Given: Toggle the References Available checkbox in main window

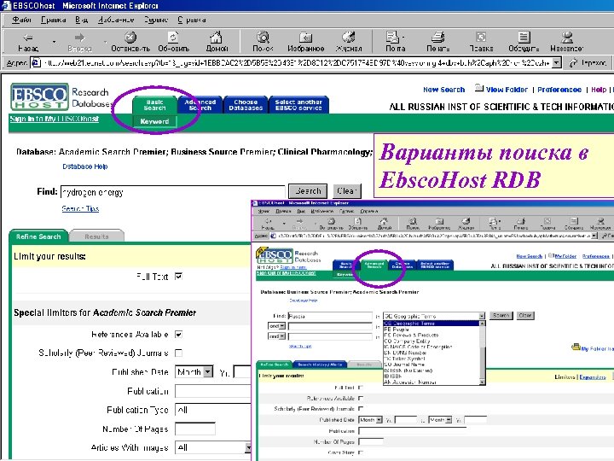Looking at the screenshot, I should (178, 335).
